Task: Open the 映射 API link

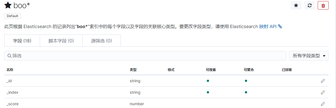Action: pyautogui.click(x=268, y=27)
